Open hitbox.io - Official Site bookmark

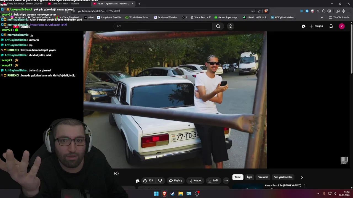[255, 17]
